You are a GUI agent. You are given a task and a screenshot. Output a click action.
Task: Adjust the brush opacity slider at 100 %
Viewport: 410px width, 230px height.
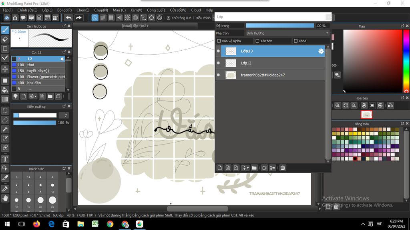coord(35,123)
